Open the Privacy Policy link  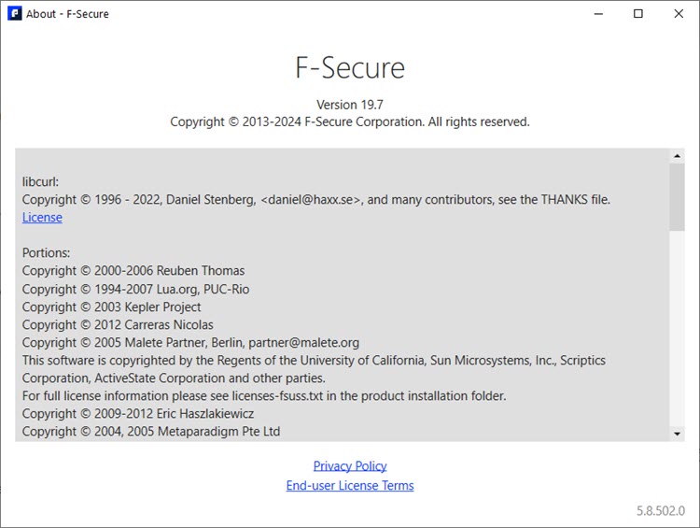click(x=350, y=466)
